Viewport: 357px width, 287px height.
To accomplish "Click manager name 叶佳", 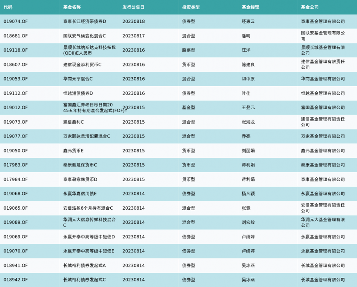I will pyautogui.click(x=246, y=93).
